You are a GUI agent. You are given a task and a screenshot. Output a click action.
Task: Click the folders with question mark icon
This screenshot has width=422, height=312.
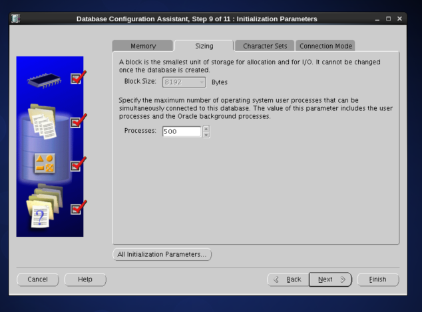tap(45, 208)
